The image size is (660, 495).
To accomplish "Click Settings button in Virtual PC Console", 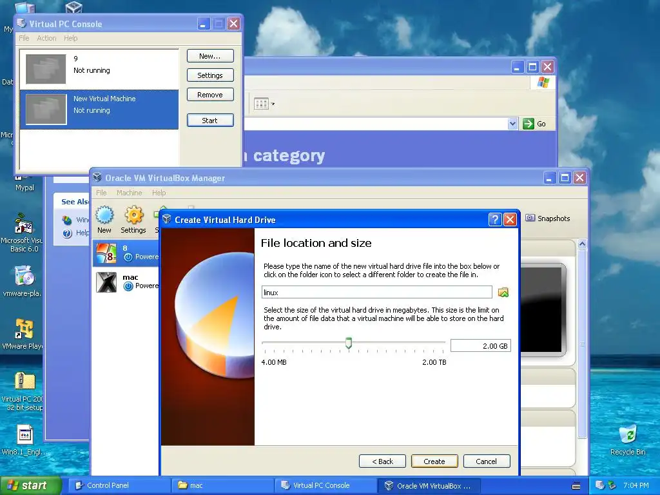I will [210, 75].
